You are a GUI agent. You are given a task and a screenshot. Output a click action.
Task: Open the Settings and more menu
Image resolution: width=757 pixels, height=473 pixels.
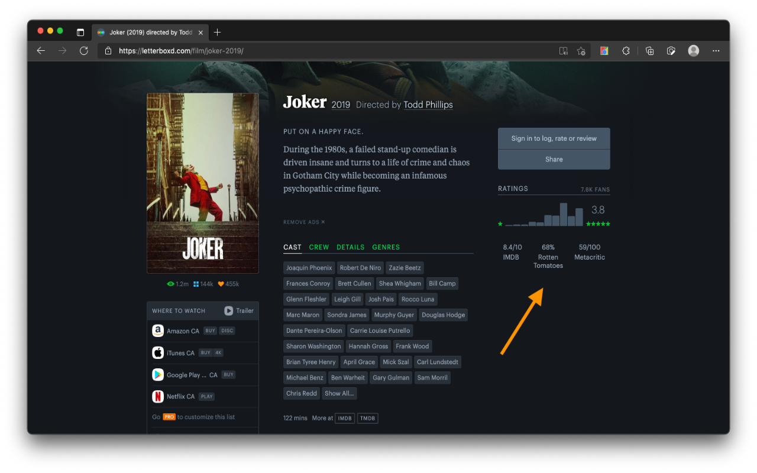point(716,51)
